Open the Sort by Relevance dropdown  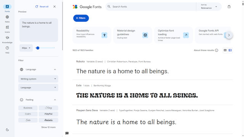point(209,7)
